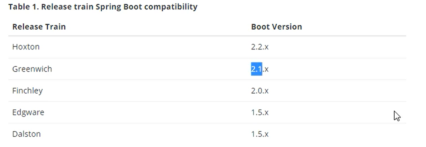Click the 1.5.x boot version for Edgware

(x=260, y=112)
